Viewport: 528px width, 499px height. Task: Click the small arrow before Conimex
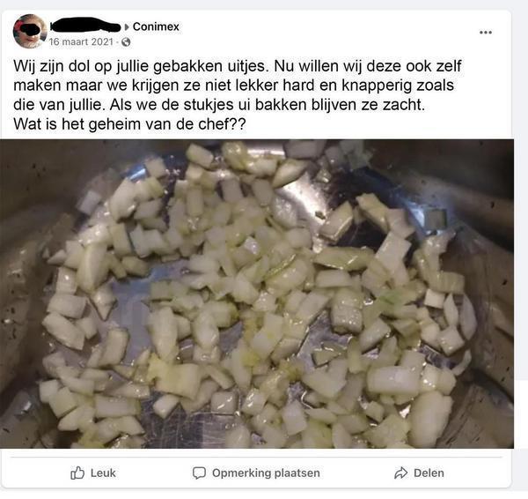tap(127, 26)
